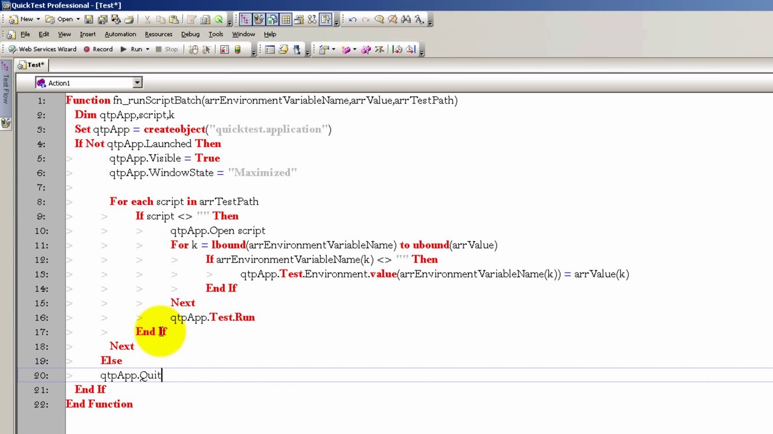Save the test with the floppy disk icon
The image size is (773, 434).
click(89, 19)
